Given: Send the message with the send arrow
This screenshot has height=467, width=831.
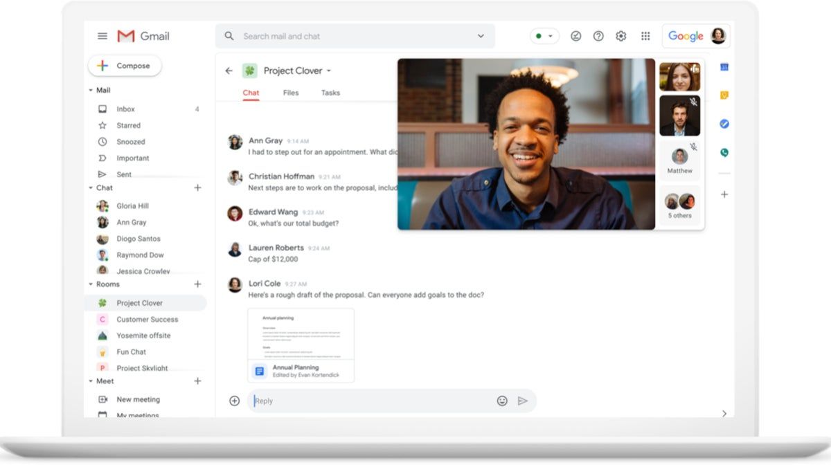Looking at the screenshot, I should (524, 401).
